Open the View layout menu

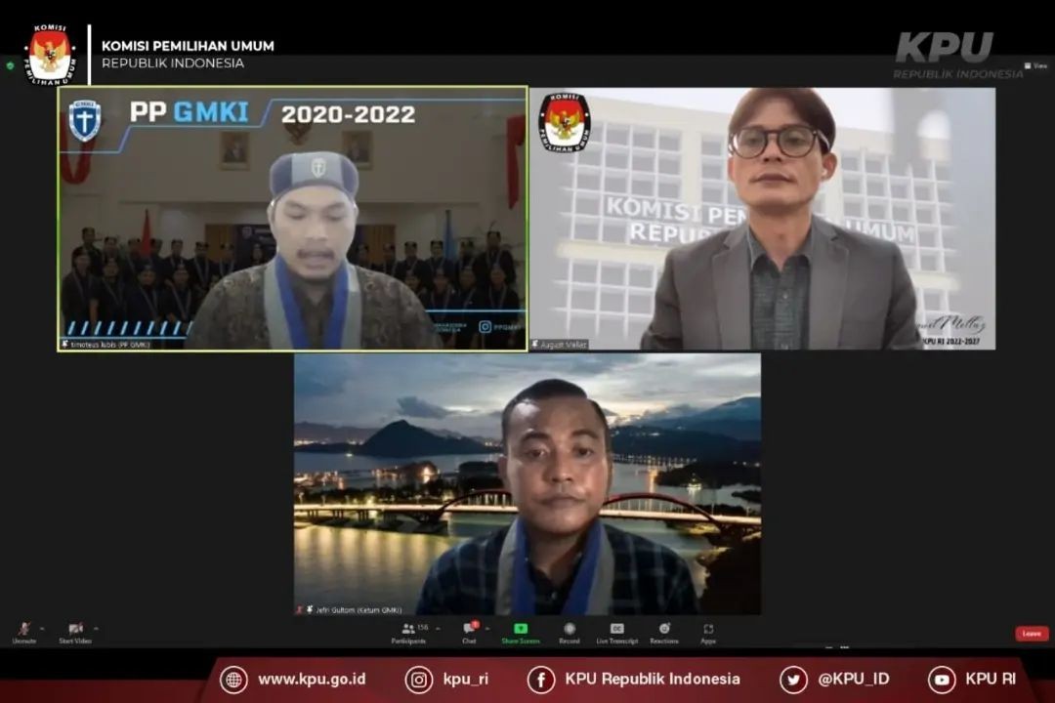[x=1034, y=66]
